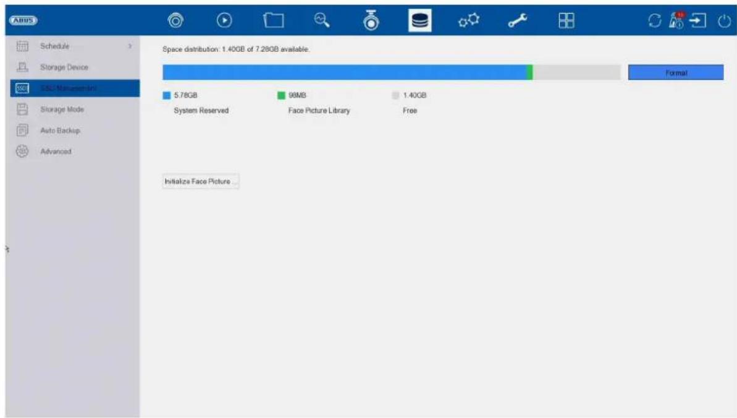Click the 98MB value

pos(297,95)
